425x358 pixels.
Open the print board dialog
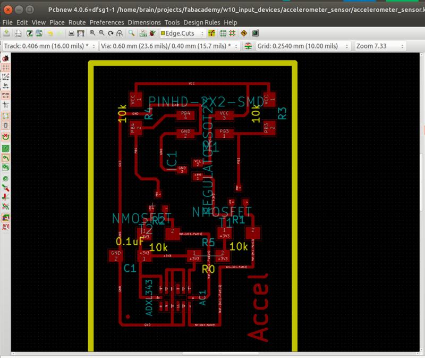(x=71, y=35)
